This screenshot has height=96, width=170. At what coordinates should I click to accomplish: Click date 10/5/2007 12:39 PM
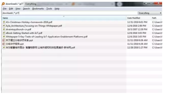[137, 29]
